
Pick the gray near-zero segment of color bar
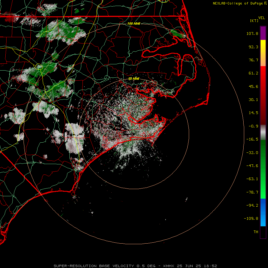click(263, 133)
